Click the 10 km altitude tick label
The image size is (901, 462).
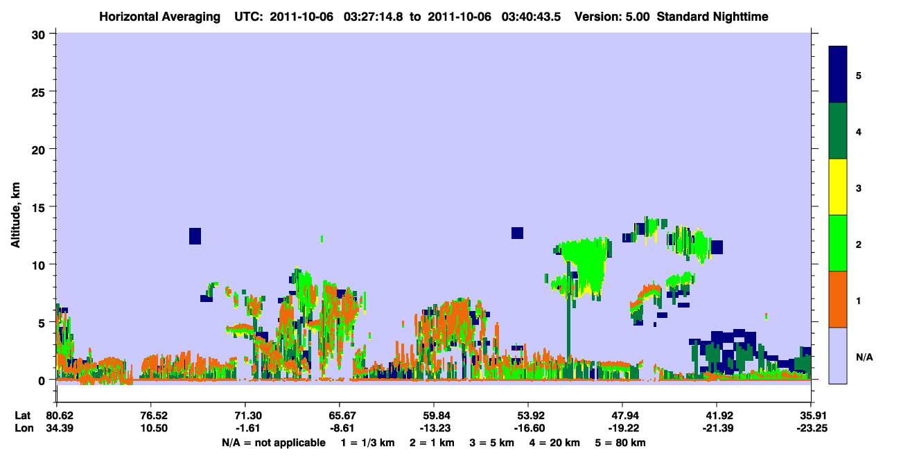(x=40, y=265)
